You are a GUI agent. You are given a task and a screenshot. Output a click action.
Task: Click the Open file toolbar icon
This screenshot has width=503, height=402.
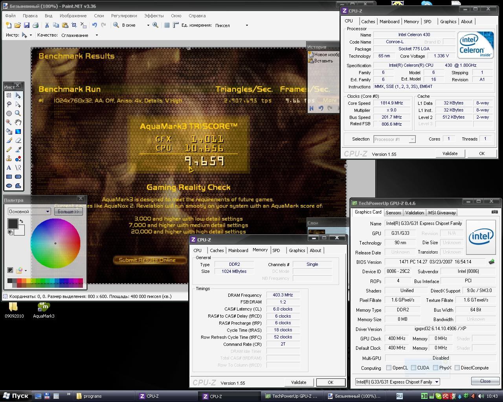pos(18,25)
